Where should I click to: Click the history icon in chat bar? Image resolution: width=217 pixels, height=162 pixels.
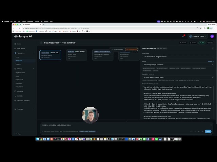pyautogui.click(x=195, y=131)
